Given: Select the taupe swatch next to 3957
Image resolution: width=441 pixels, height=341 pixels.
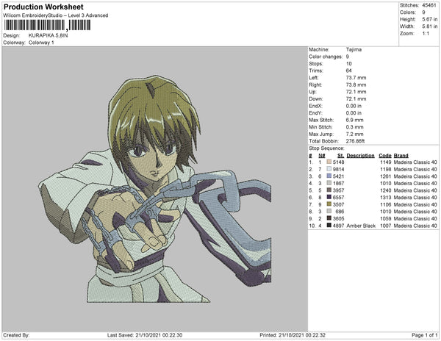Looking at the screenshot, I should 329,190.
